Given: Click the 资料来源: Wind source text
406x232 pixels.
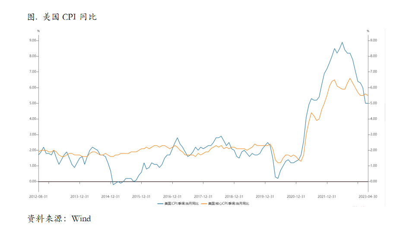Looking at the screenshot, I should (x=59, y=219).
